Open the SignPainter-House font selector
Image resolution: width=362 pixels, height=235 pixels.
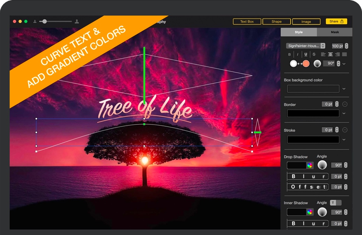click(x=304, y=46)
